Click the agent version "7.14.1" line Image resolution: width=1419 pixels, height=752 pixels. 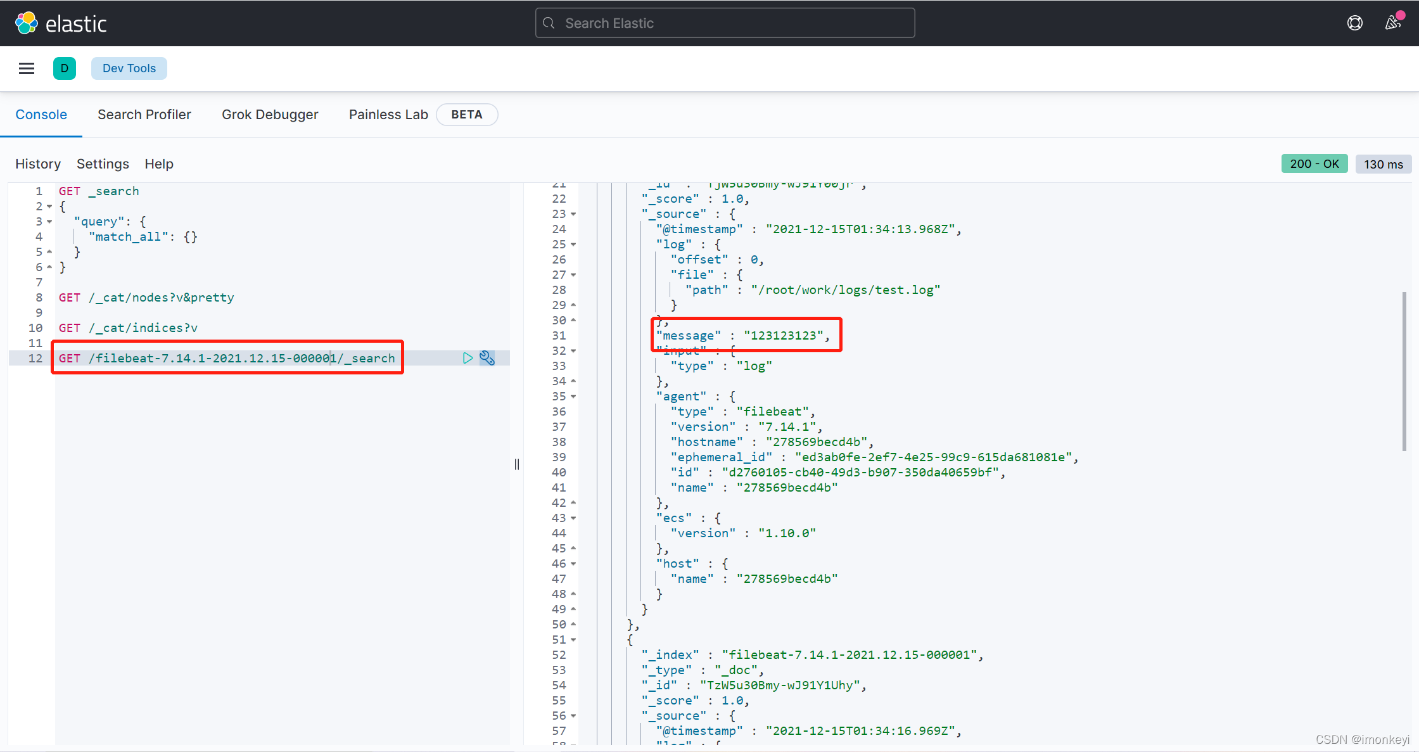(747, 427)
